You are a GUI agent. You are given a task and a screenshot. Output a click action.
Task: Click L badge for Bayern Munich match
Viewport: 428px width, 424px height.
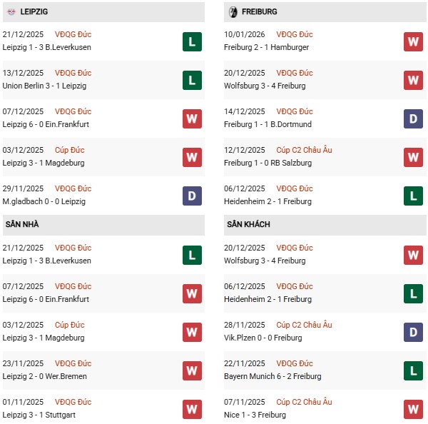(413, 370)
